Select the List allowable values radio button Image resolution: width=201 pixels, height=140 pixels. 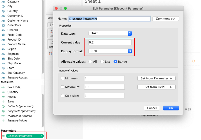coord(102,62)
